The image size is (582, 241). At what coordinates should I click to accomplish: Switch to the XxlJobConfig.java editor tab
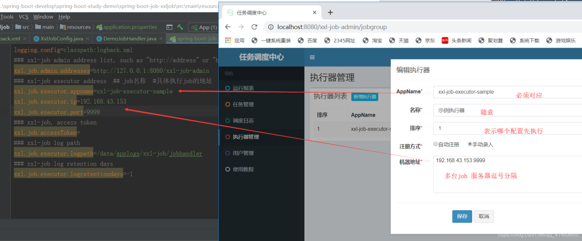pos(61,39)
